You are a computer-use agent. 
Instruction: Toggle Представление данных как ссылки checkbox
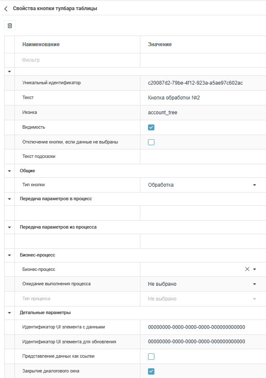[151, 356]
